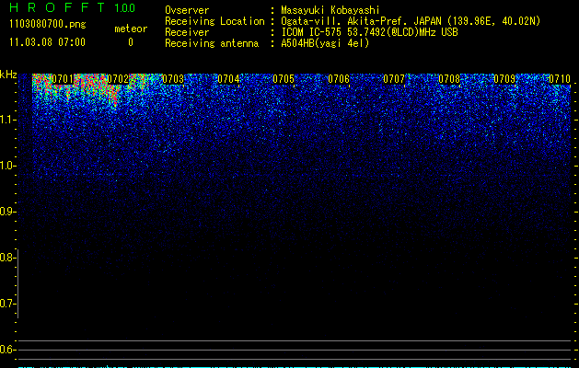Click the 0709 time marker
Screen dimensions: 579x368
[504, 79]
